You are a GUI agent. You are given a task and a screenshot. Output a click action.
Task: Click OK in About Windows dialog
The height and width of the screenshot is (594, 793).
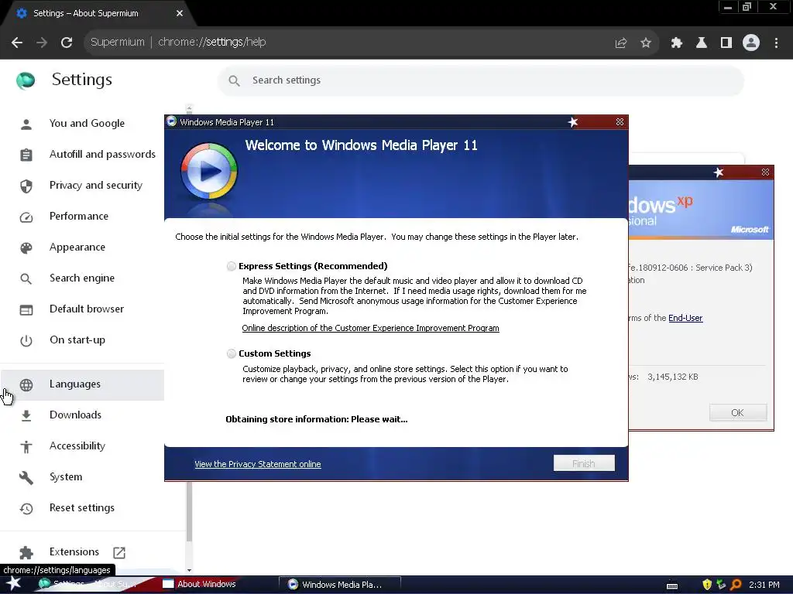coord(738,413)
